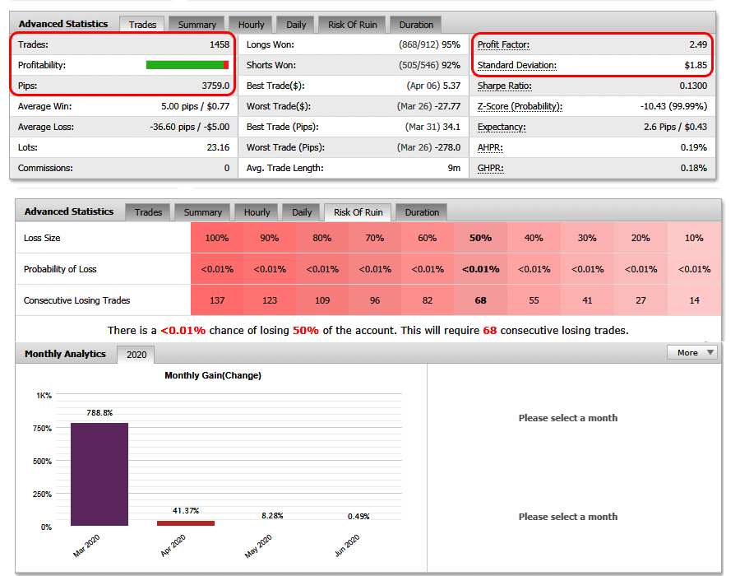The height and width of the screenshot is (576, 740).
Task: Click the Z-Score (Probability) label
Action: 519,106
